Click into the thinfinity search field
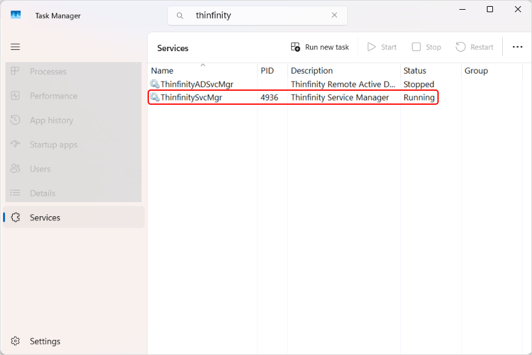Screen dimensions: 532x355 click(257, 16)
